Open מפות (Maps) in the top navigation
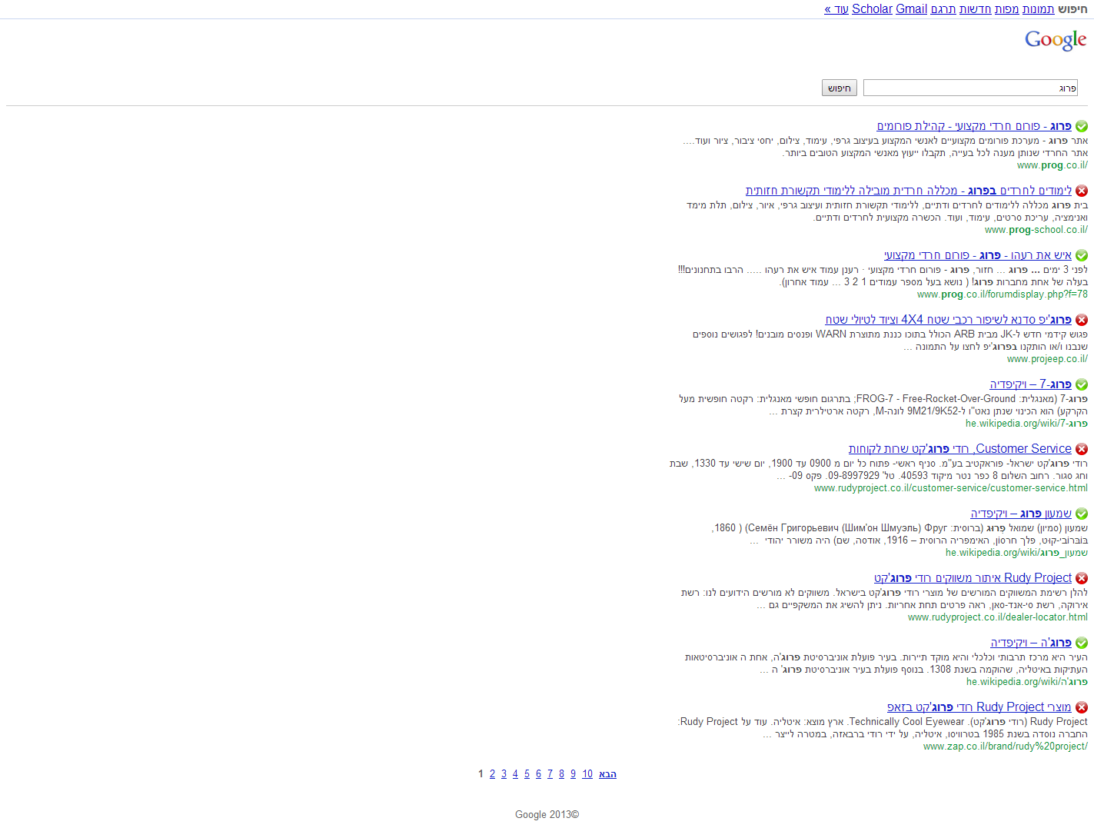The width and height of the screenshot is (1094, 838). (x=1006, y=9)
